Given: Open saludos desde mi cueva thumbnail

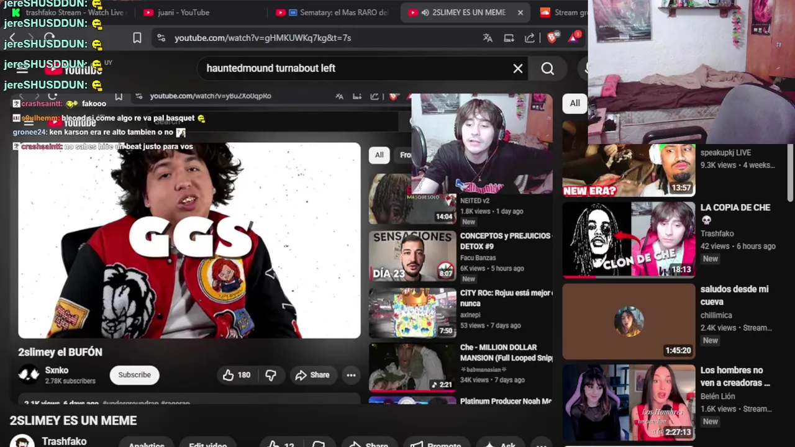Looking at the screenshot, I should tap(629, 322).
